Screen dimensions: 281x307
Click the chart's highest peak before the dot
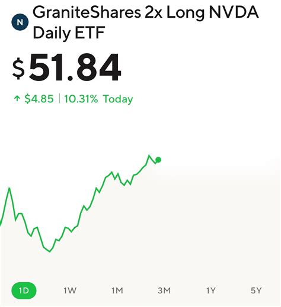point(149,156)
